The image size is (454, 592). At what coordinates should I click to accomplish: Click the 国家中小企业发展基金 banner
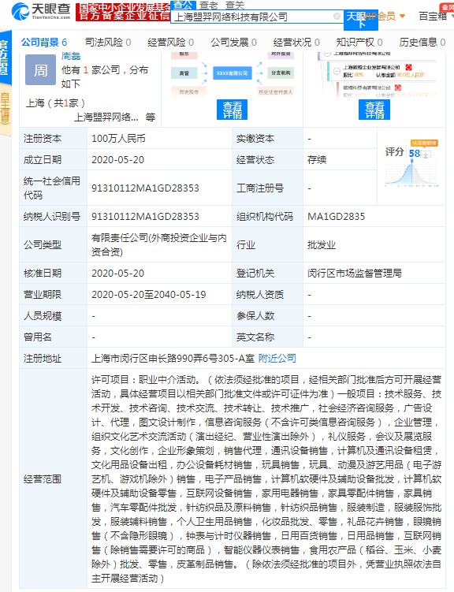coord(123,12)
